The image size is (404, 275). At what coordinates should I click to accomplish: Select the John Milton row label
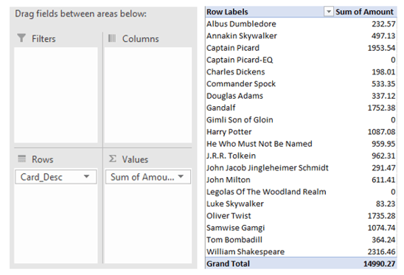(229, 179)
